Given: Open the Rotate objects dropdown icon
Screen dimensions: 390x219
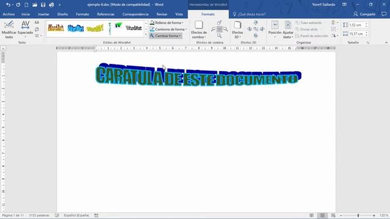Looking at the screenshot, I should tap(335, 36).
